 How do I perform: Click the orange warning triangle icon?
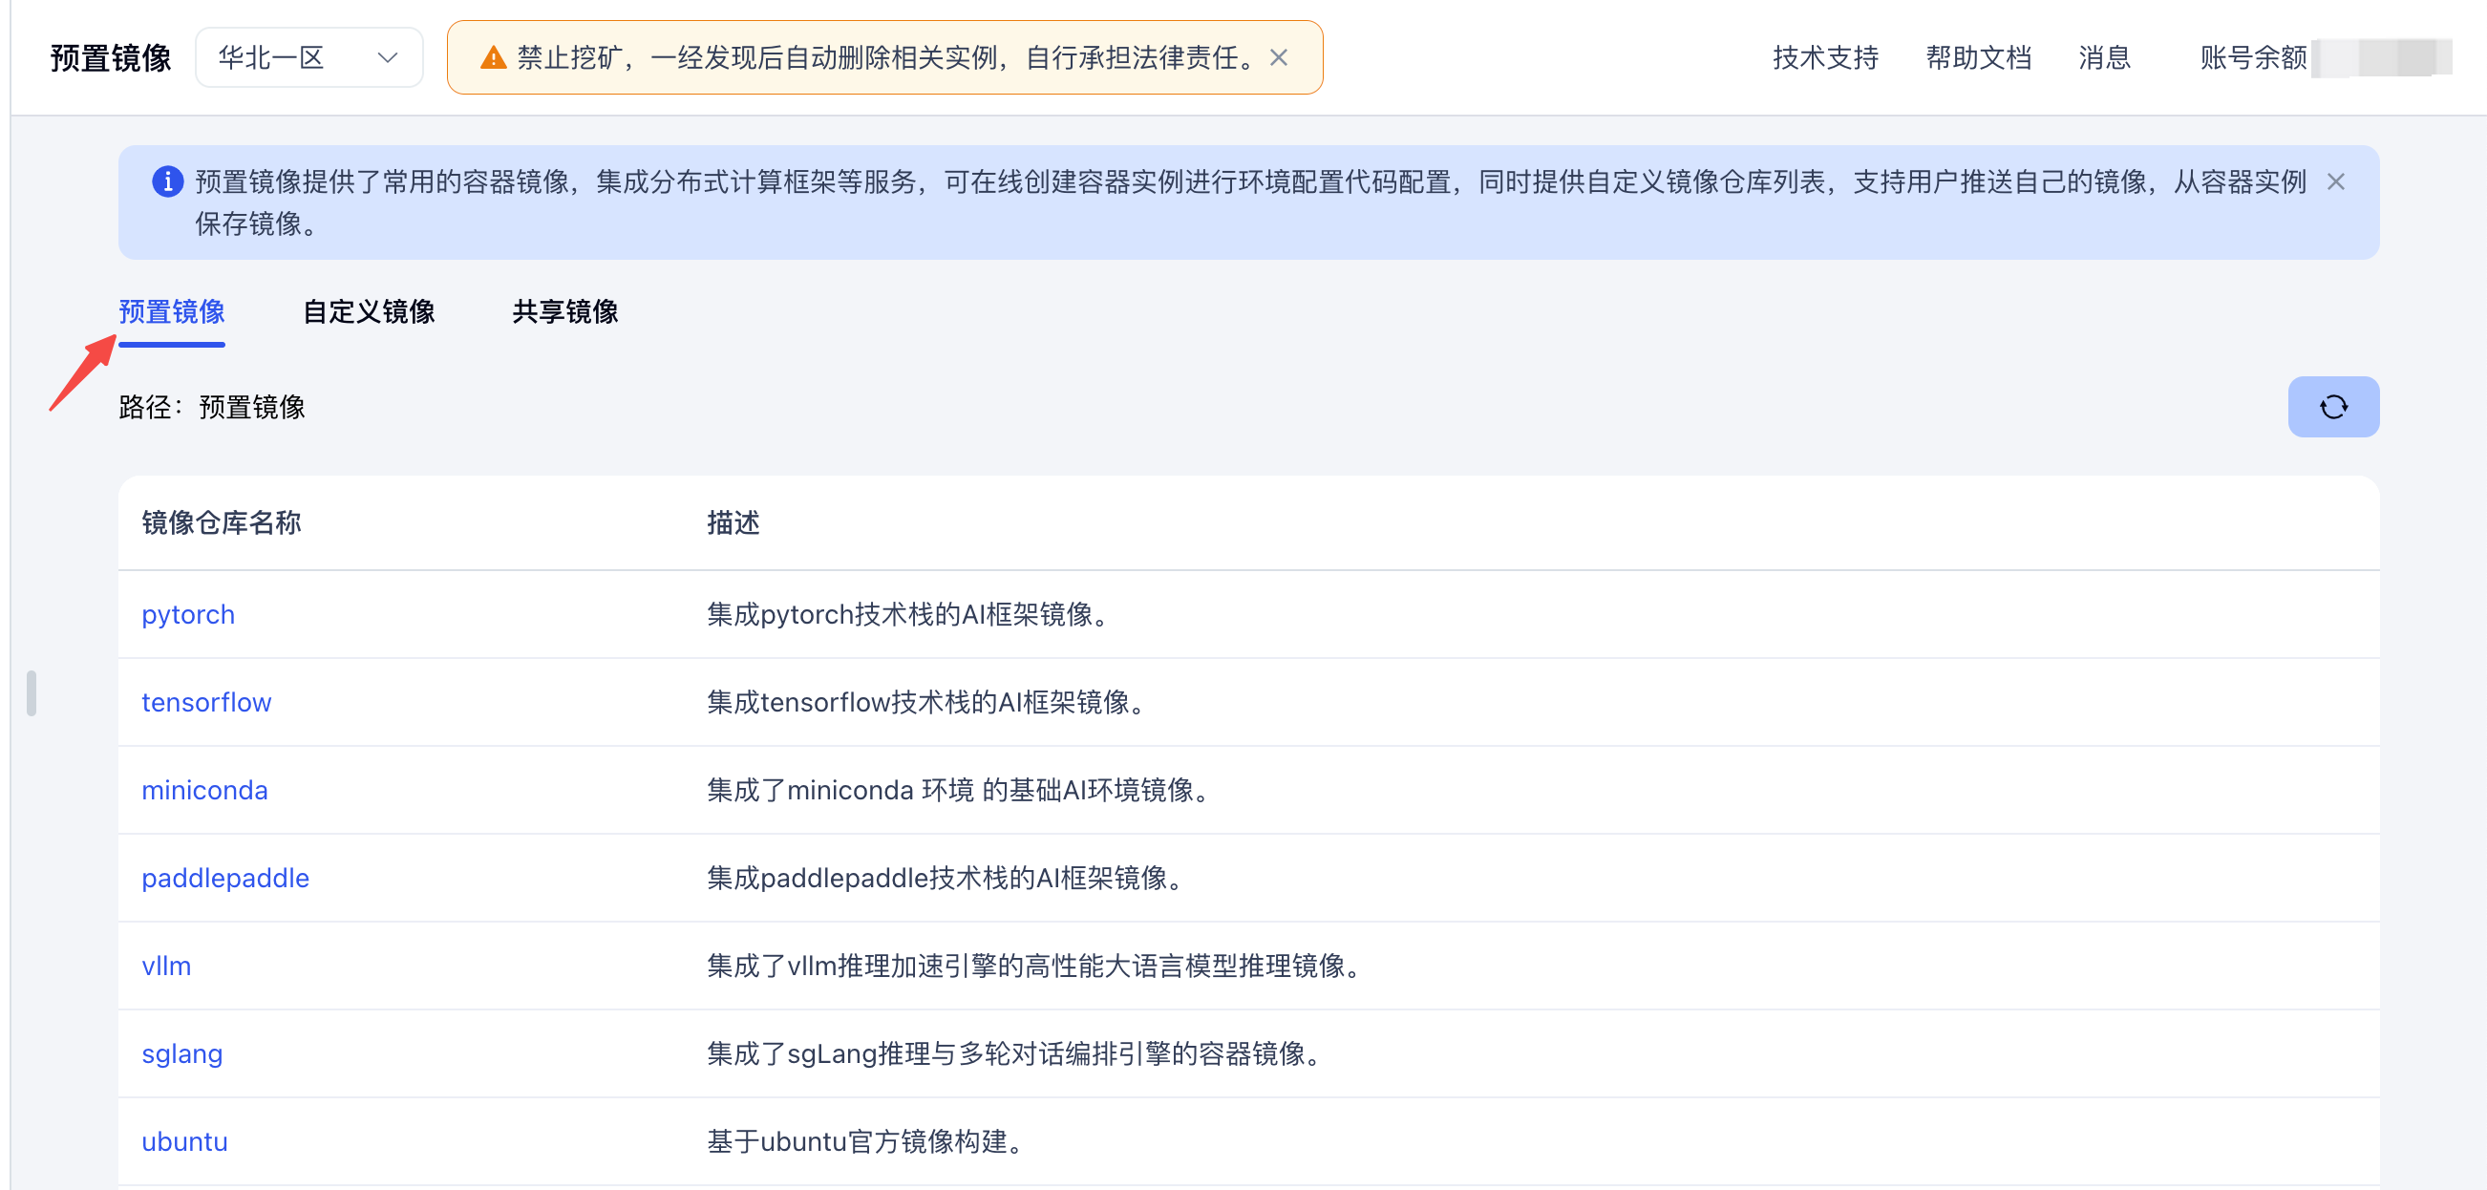coord(494,58)
